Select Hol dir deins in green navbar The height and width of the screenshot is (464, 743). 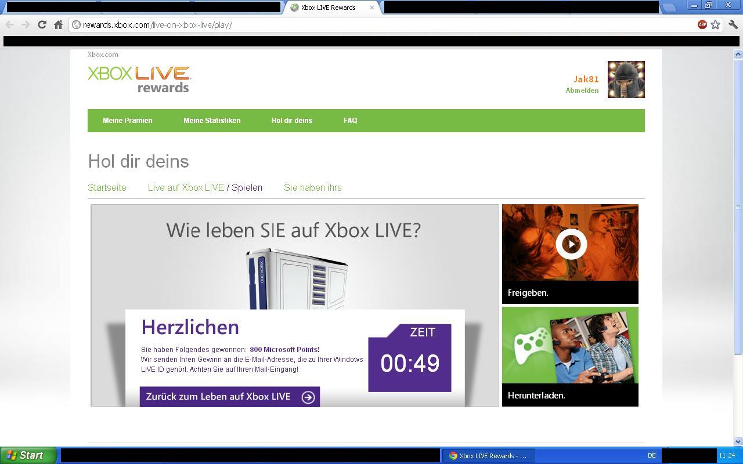tap(292, 121)
